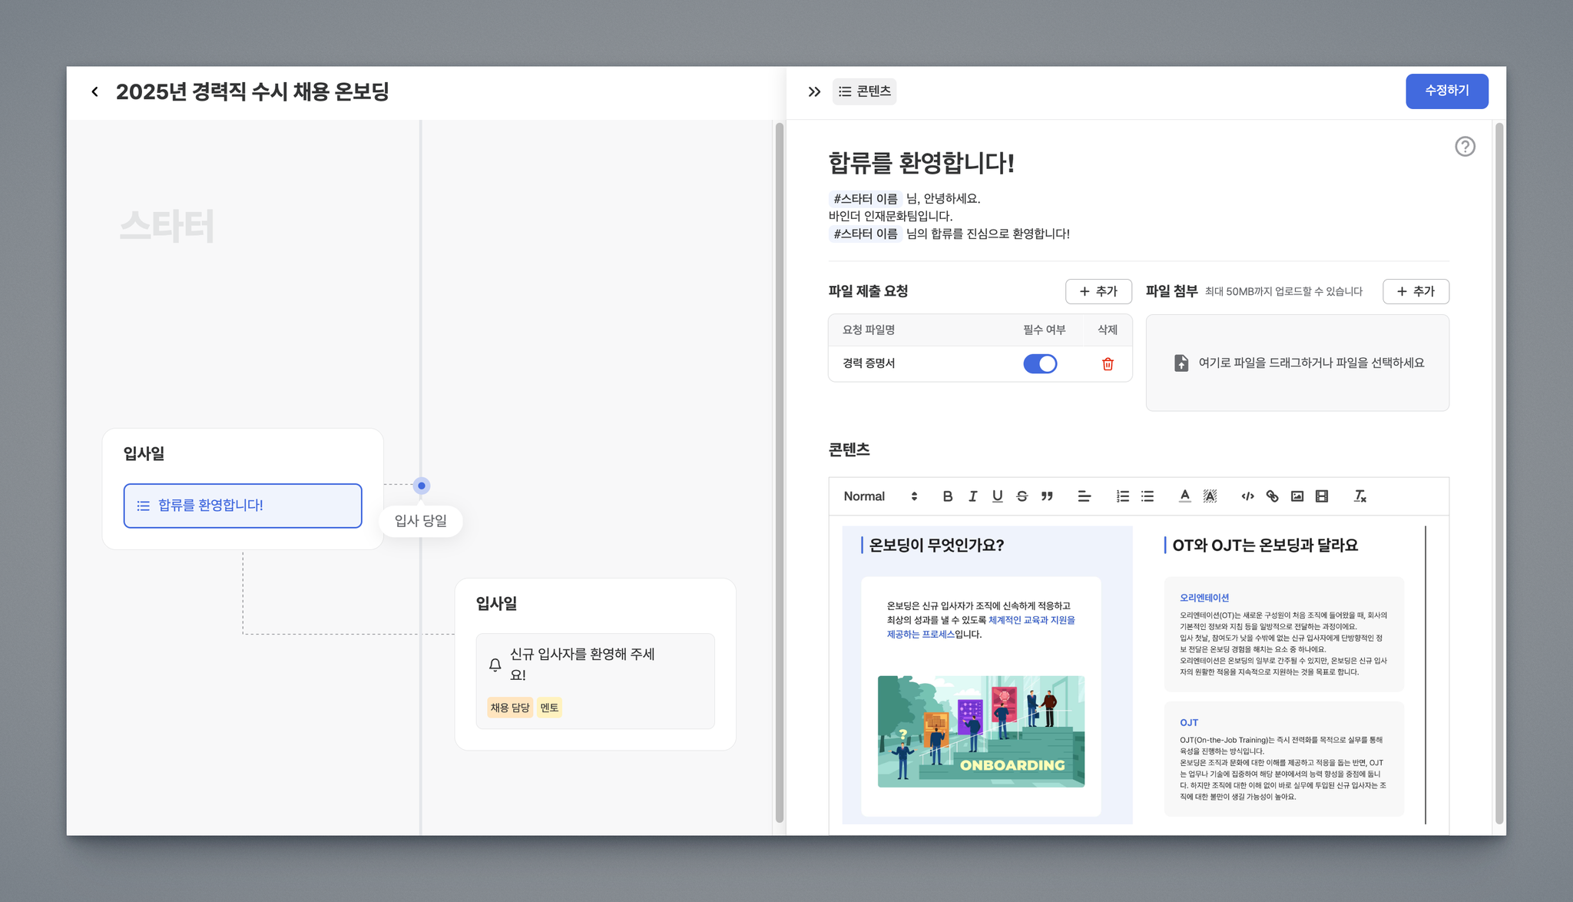1573x902 pixels.
Task: Click the 온보딩이 무엇인가요? heading in editor
Action: tap(936, 546)
